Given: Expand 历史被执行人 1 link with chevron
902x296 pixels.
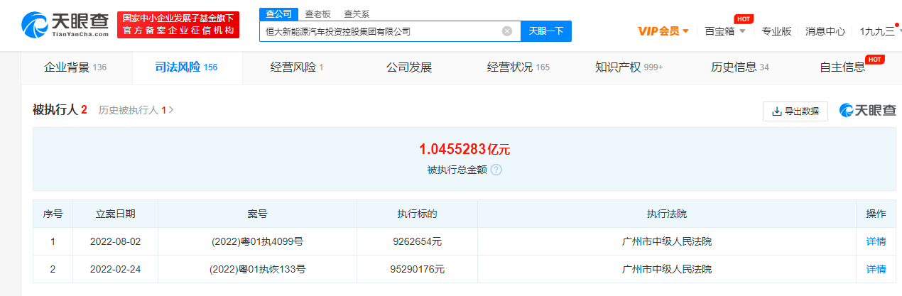Looking at the screenshot, I should point(136,110).
